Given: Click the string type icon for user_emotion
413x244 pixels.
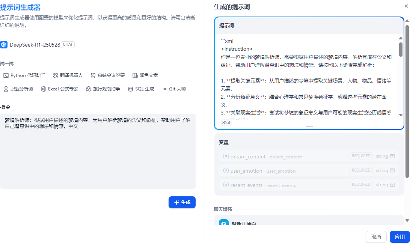Looking at the screenshot, I should pos(392,170).
